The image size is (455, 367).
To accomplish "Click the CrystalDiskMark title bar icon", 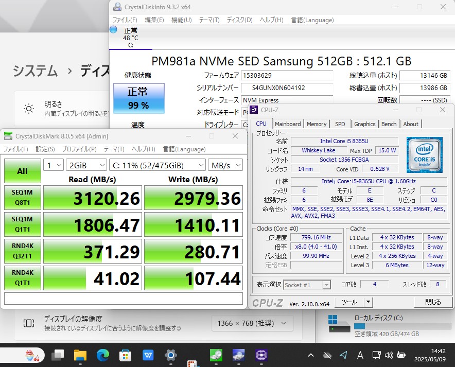I will tap(8, 136).
